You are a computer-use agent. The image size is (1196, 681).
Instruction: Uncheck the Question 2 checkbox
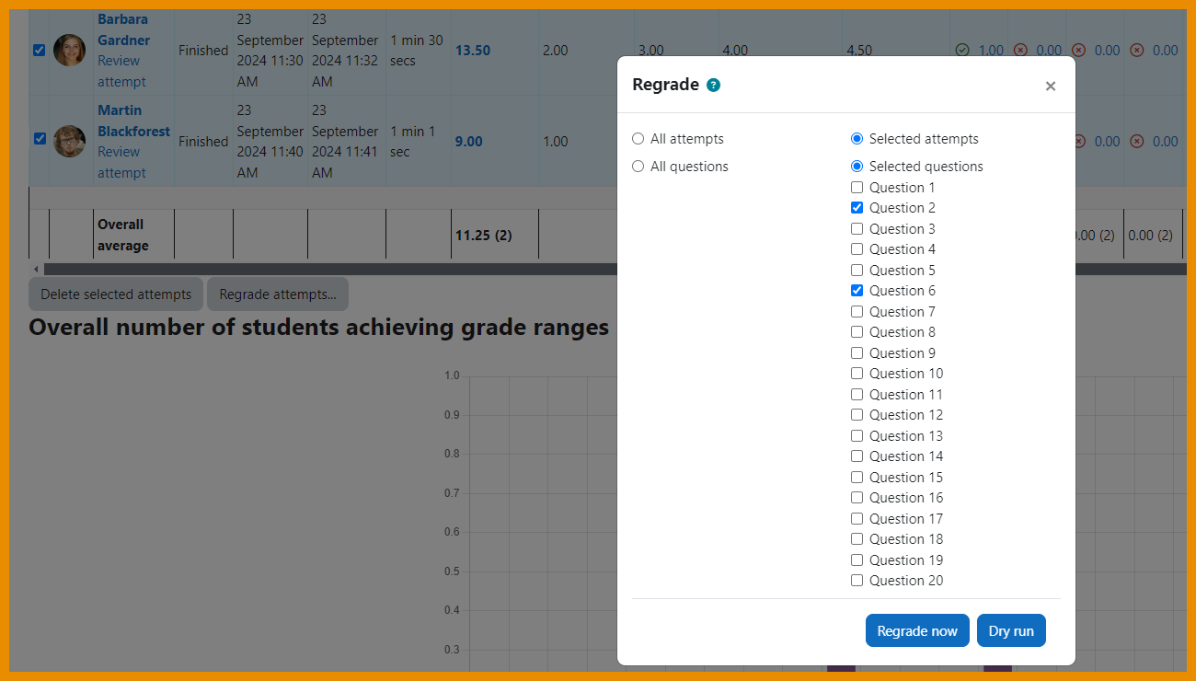[x=857, y=207]
